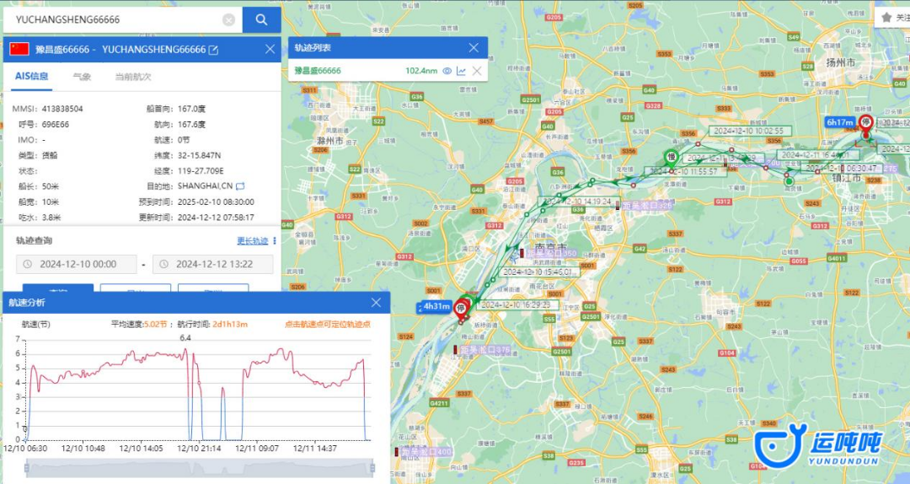910x484 pixels.
Task: Click left handle of speed chart range slider
Action: pyautogui.click(x=27, y=468)
